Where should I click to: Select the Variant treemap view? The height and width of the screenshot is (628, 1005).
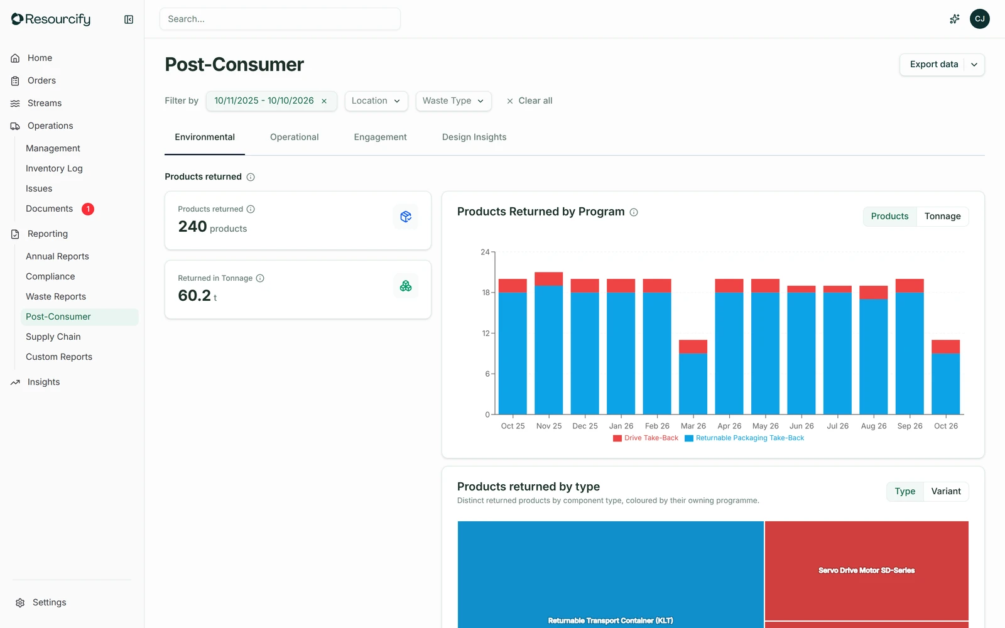click(946, 491)
